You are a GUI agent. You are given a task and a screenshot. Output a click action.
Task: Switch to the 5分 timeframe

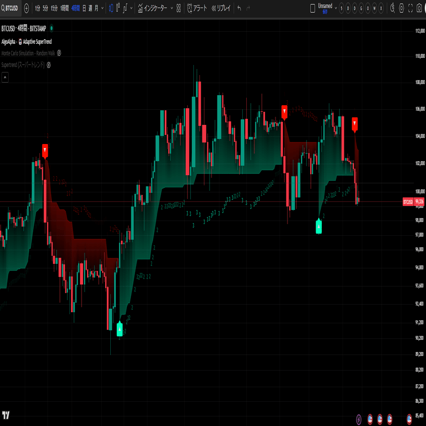tap(45, 9)
